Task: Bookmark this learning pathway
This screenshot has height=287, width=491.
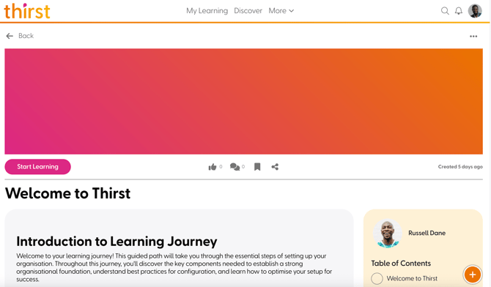Action: click(x=257, y=167)
